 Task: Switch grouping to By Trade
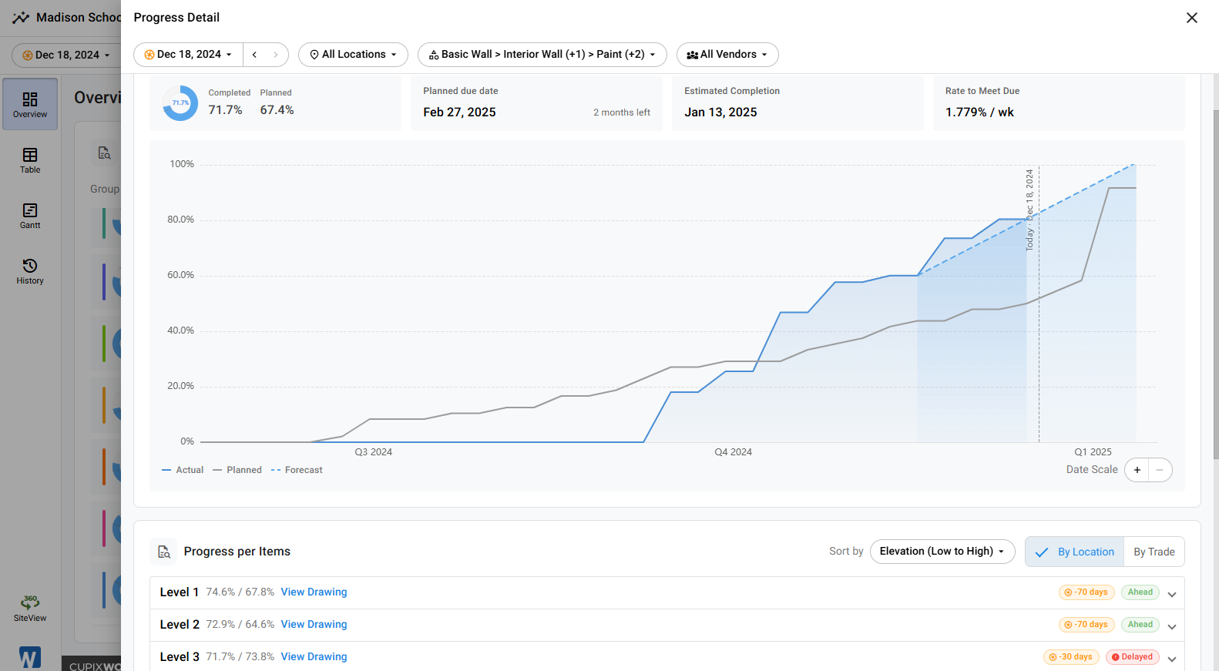1154,552
